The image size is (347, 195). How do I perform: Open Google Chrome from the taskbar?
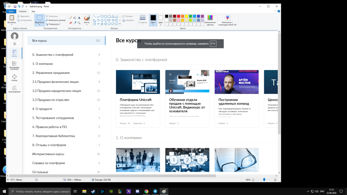tap(146, 192)
